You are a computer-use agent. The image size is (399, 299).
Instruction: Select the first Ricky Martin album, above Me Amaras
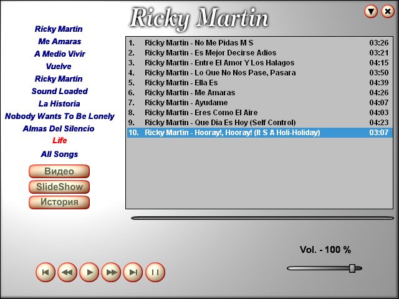pos(59,29)
